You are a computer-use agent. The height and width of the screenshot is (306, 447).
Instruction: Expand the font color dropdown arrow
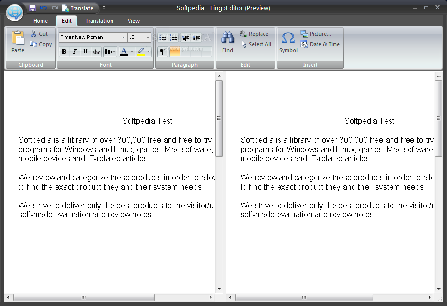tap(132, 52)
